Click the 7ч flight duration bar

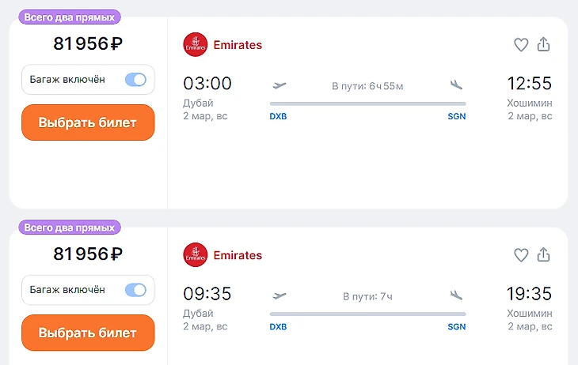coord(367,314)
